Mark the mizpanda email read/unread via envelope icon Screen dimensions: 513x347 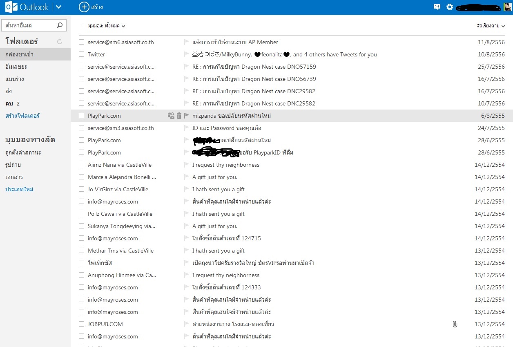click(171, 116)
